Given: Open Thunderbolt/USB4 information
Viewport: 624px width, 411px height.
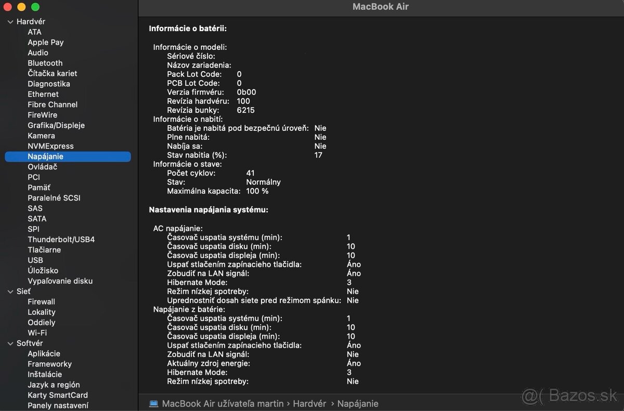Looking at the screenshot, I should (61, 240).
